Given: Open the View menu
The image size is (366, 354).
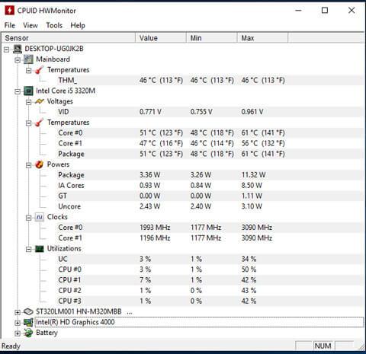Looking at the screenshot, I should click(x=30, y=25).
